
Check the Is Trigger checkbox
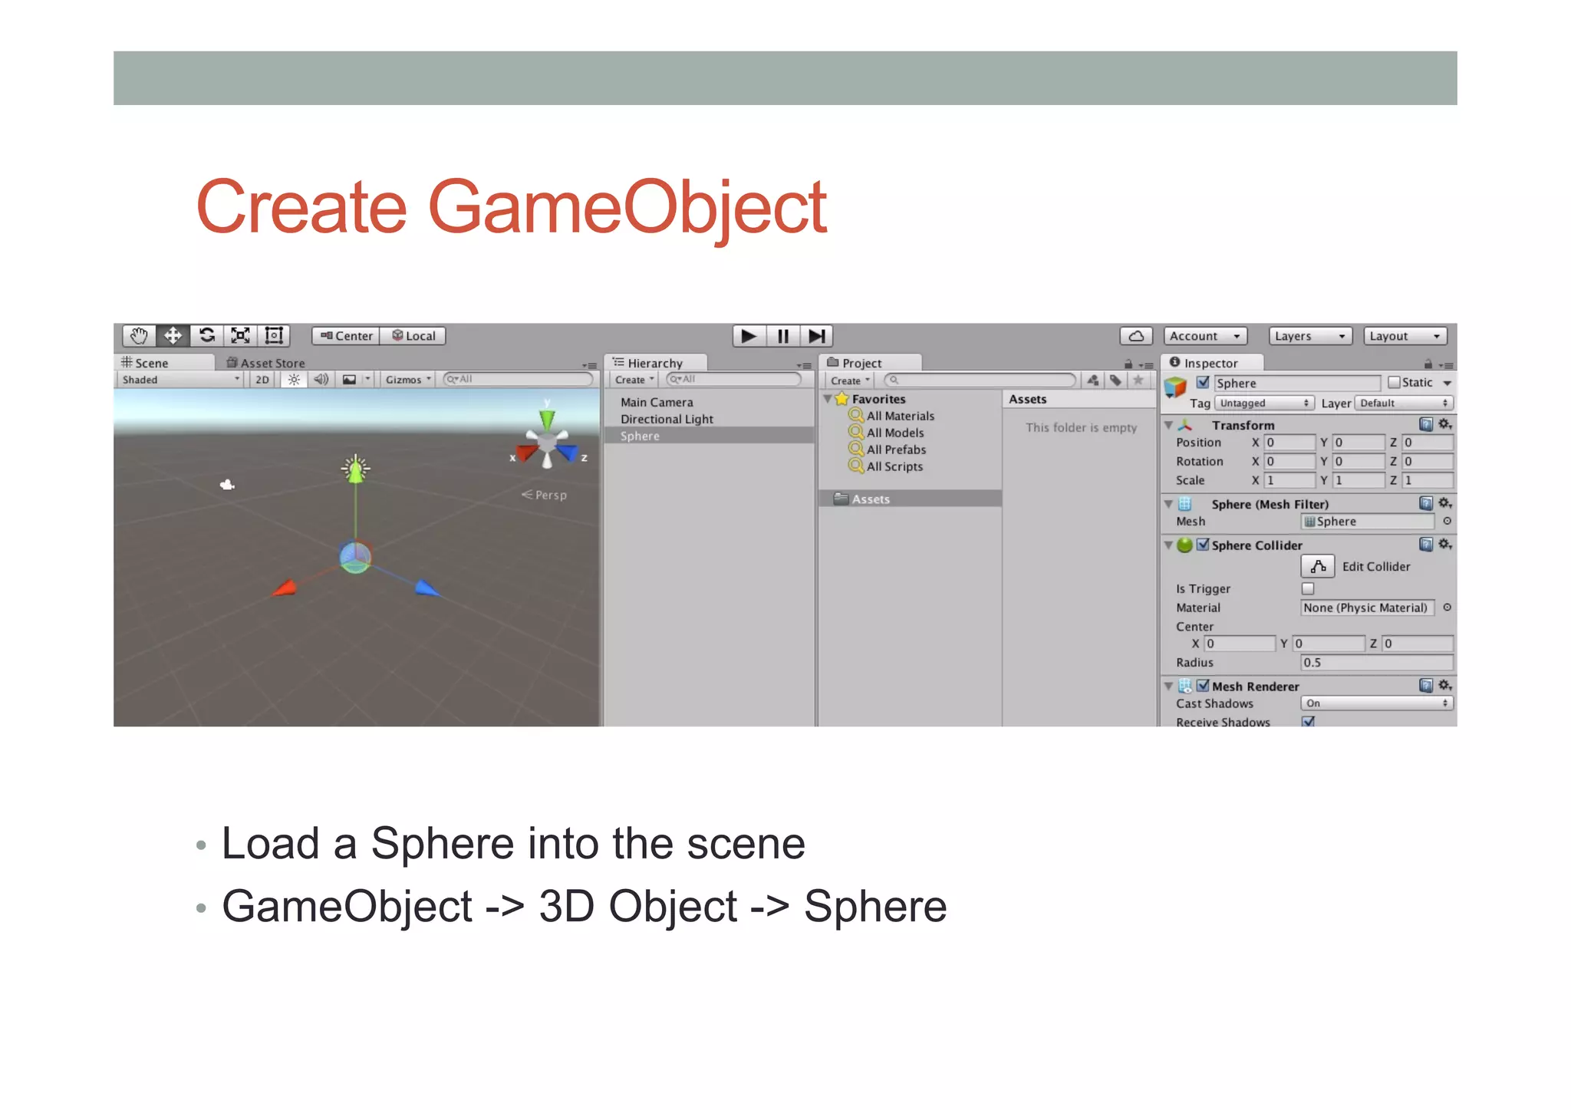pyautogui.click(x=1308, y=588)
